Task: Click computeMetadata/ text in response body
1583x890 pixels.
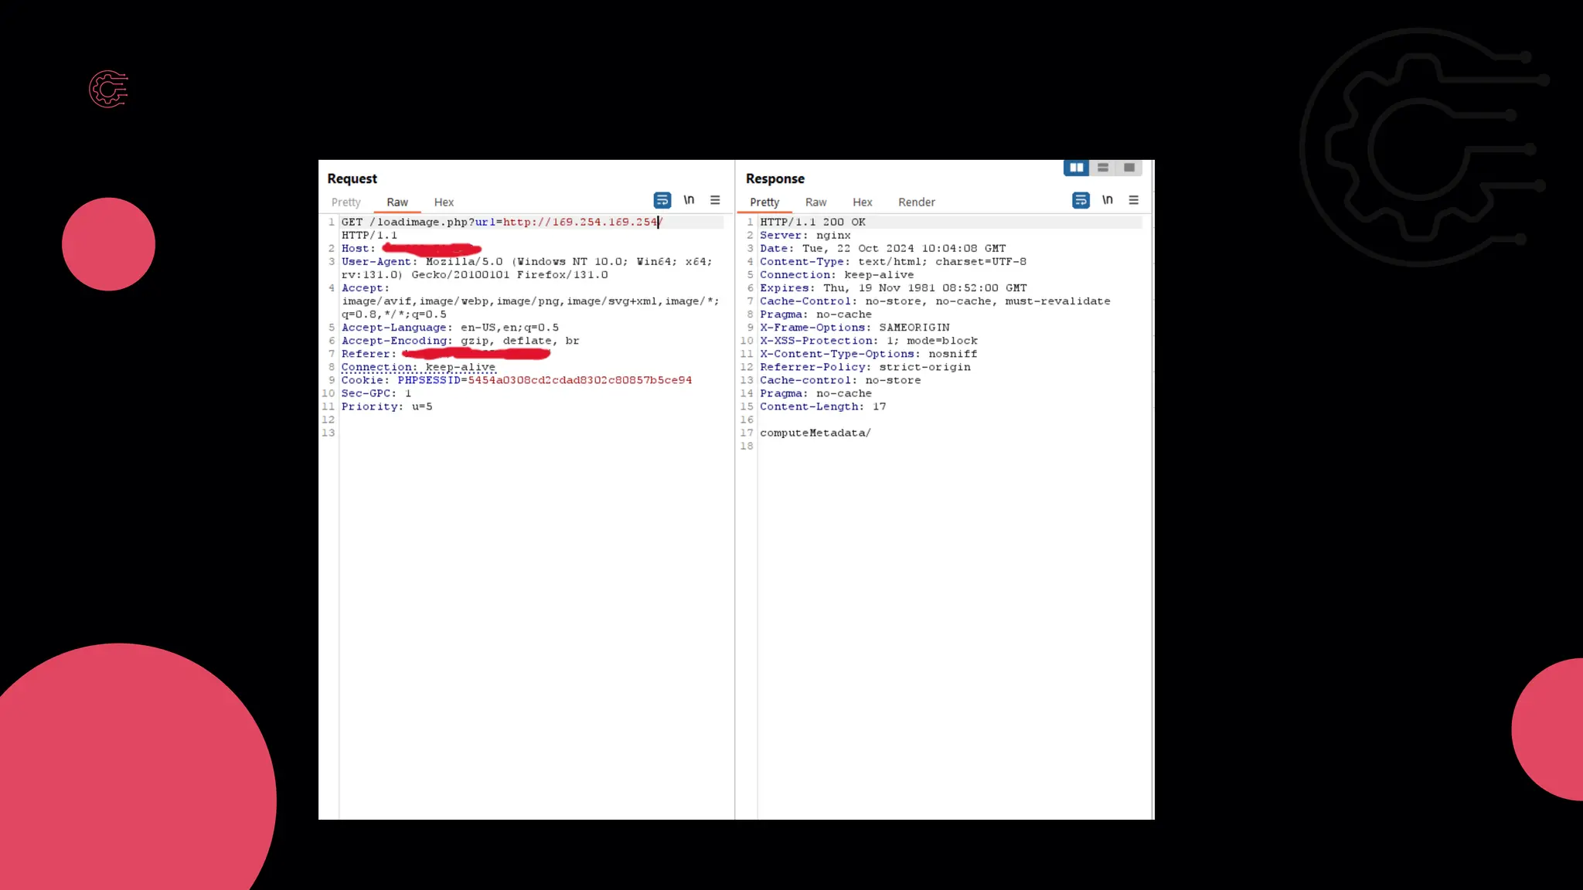Action: 815,433
